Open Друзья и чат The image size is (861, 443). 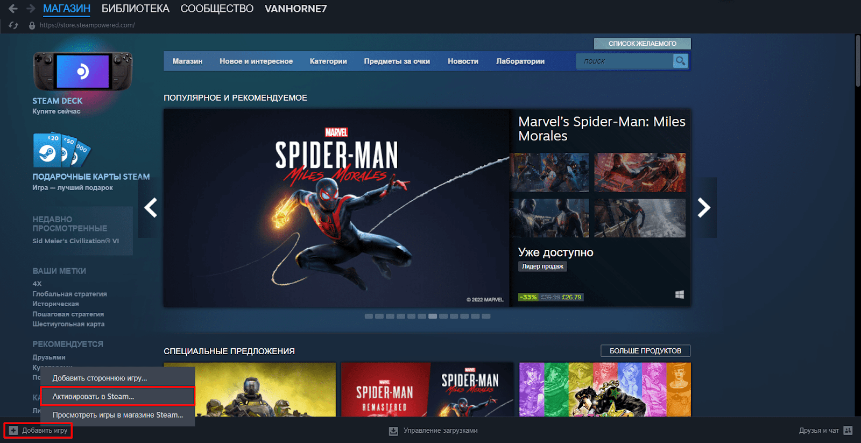(x=825, y=431)
